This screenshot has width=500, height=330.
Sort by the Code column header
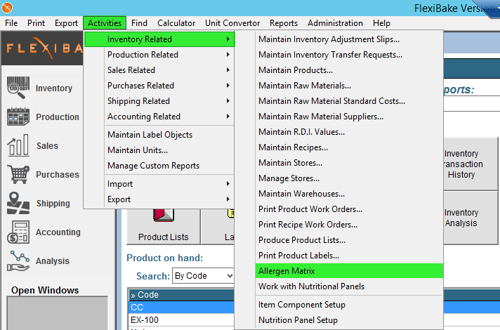pos(181,295)
